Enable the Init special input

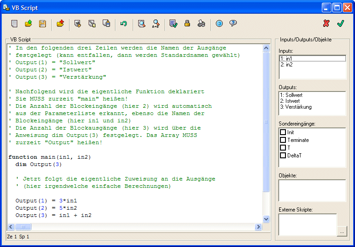click(x=283, y=132)
